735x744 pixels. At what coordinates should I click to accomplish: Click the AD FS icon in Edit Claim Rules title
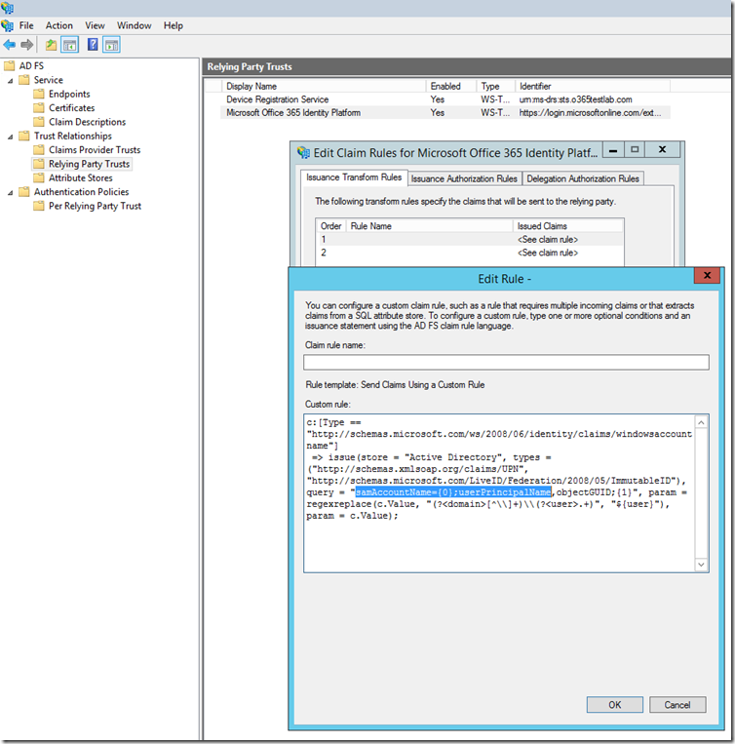click(303, 153)
